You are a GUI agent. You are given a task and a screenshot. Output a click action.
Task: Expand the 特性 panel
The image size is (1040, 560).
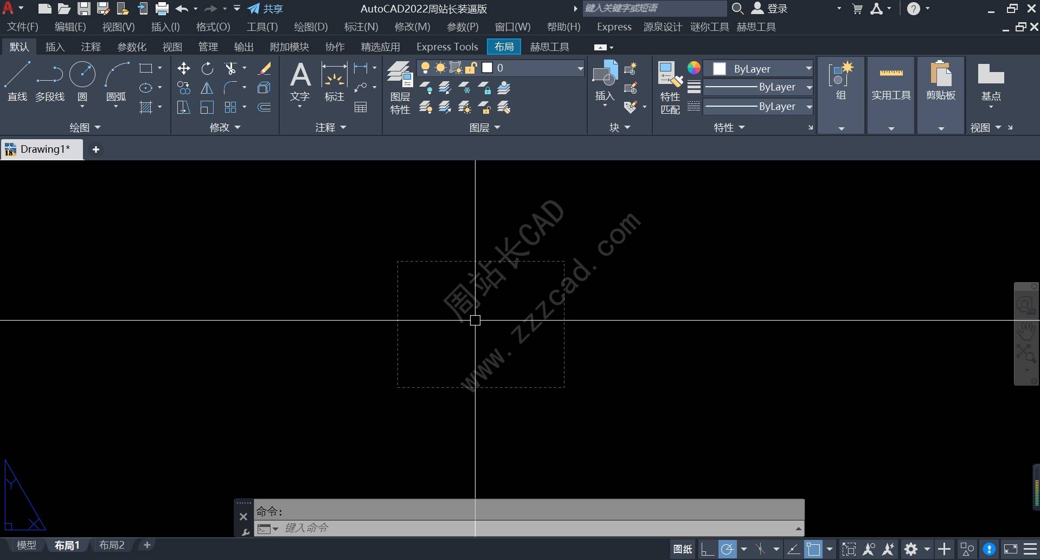point(729,127)
